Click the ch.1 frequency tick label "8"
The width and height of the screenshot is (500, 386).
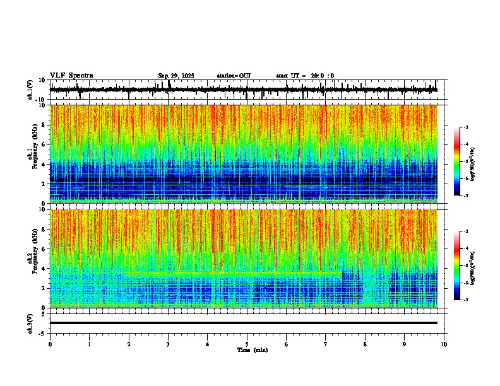click(44, 125)
